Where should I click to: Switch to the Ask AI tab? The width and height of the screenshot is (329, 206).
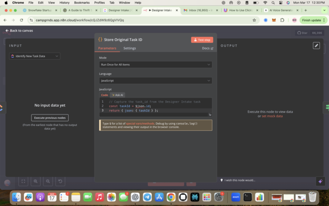point(117,95)
